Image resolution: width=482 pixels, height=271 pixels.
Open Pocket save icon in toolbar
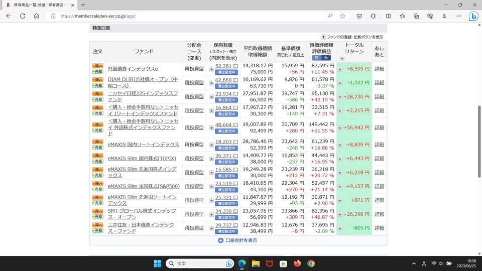359,16
